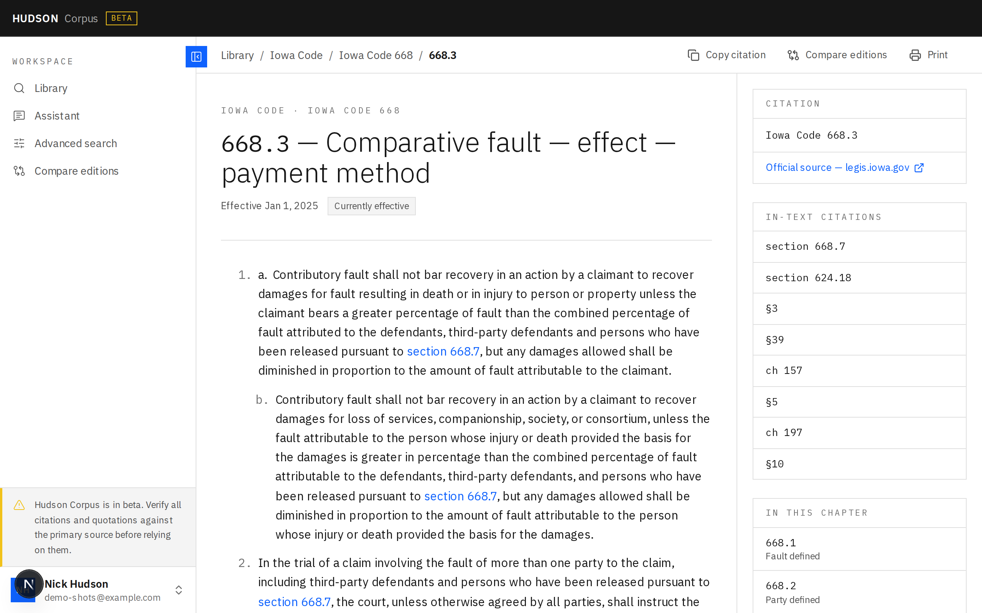Click the Assistant chat icon in sidebar

(x=19, y=116)
